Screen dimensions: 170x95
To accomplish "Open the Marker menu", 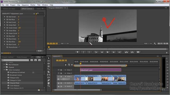I will (33, 5).
